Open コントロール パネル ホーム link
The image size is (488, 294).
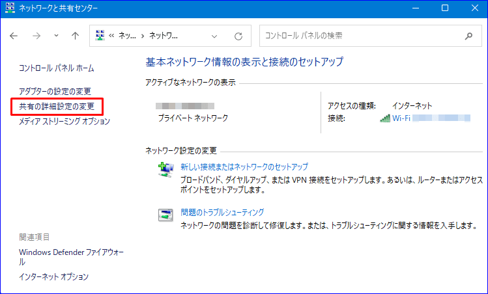pyautogui.click(x=56, y=68)
